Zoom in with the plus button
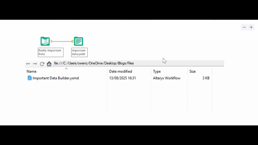Screen dimensions: 258x145 [251, 27]
